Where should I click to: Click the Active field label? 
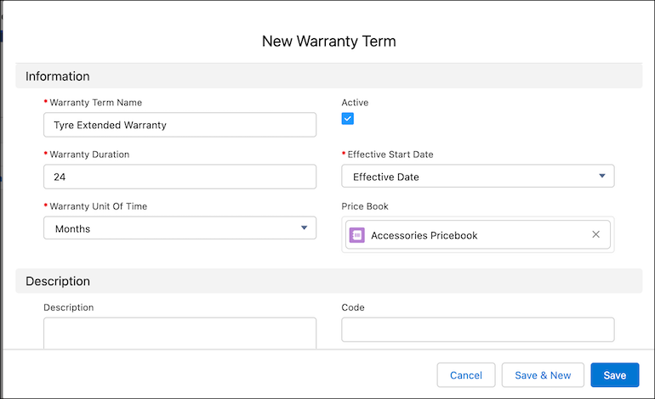point(355,103)
